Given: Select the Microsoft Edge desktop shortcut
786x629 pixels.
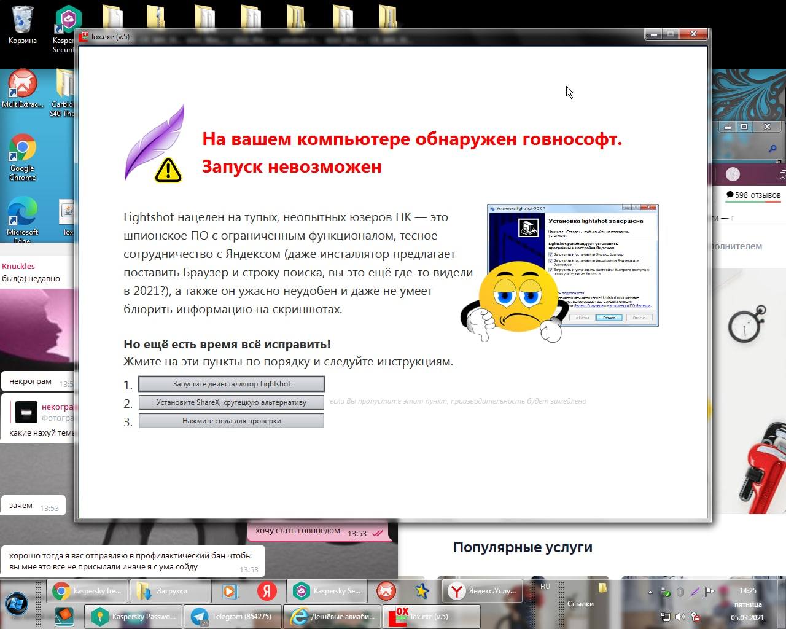Looking at the screenshot, I should (x=23, y=219).
